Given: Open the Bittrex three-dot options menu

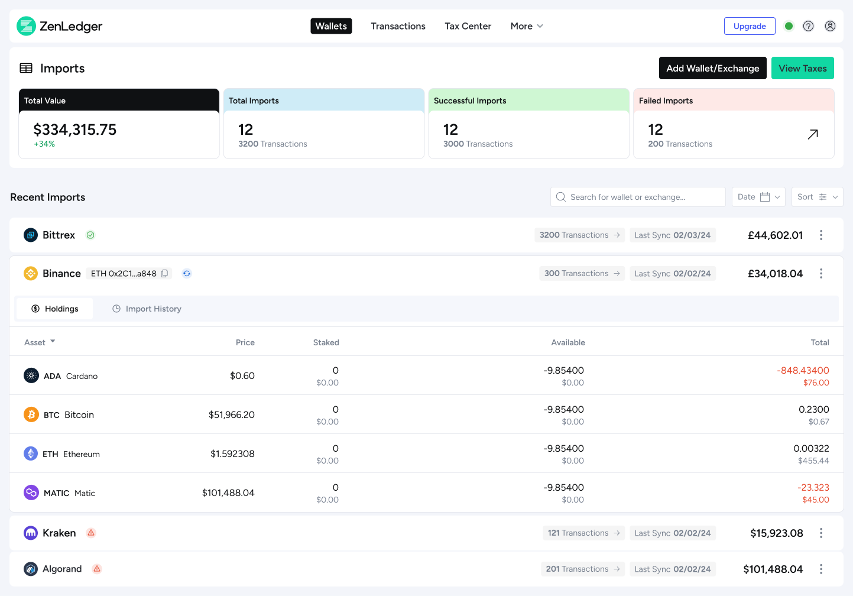Looking at the screenshot, I should click(821, 235).
